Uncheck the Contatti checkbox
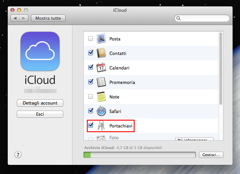The height and width of the screenshot is (174, 240). pyautogui.click(x=91, y=53)
